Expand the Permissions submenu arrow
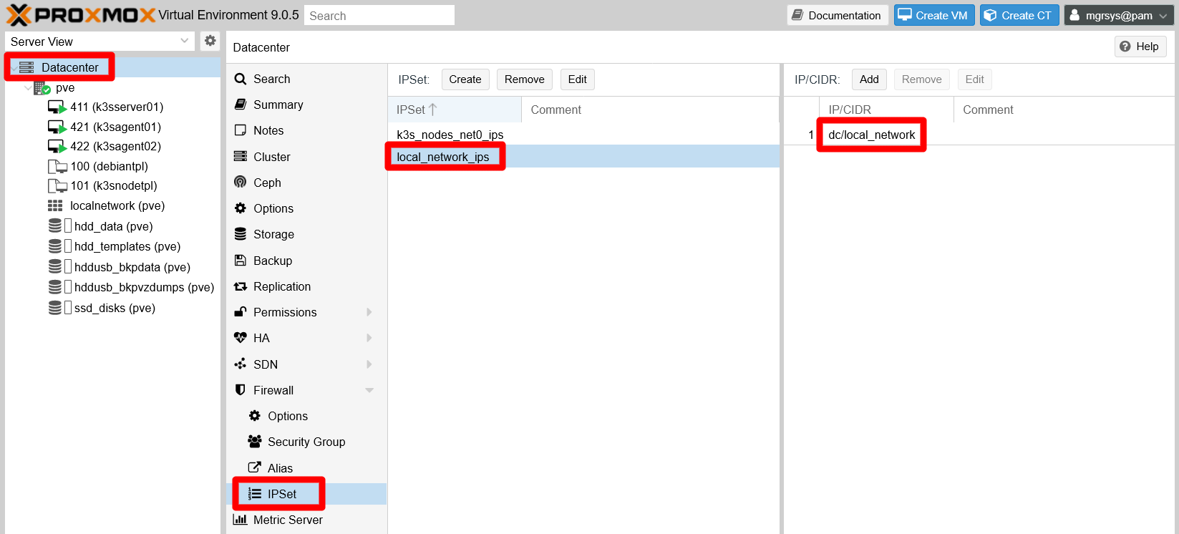Viewport: 1179px width, 534px height. tap(369, 312)
